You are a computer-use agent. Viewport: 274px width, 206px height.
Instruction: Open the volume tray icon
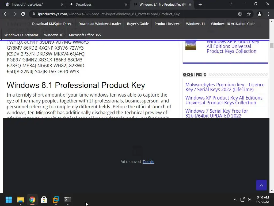(x=249, y=200)
